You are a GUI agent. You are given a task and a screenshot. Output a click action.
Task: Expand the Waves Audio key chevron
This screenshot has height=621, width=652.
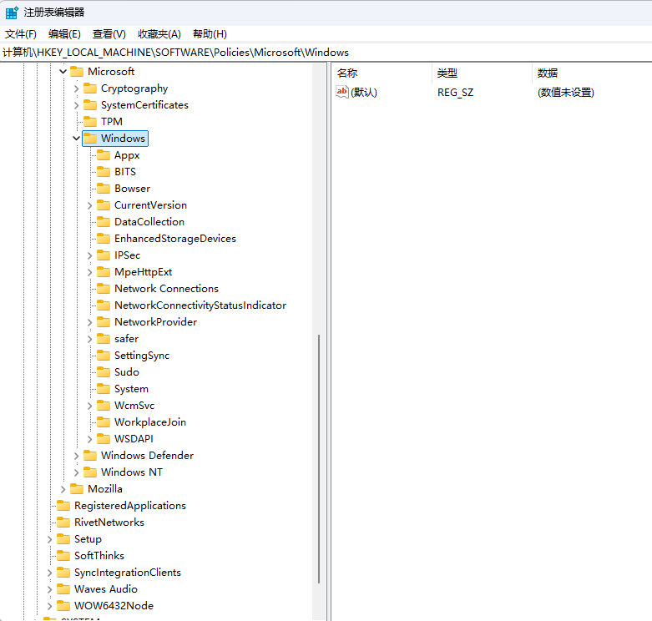tap(49, 589)
